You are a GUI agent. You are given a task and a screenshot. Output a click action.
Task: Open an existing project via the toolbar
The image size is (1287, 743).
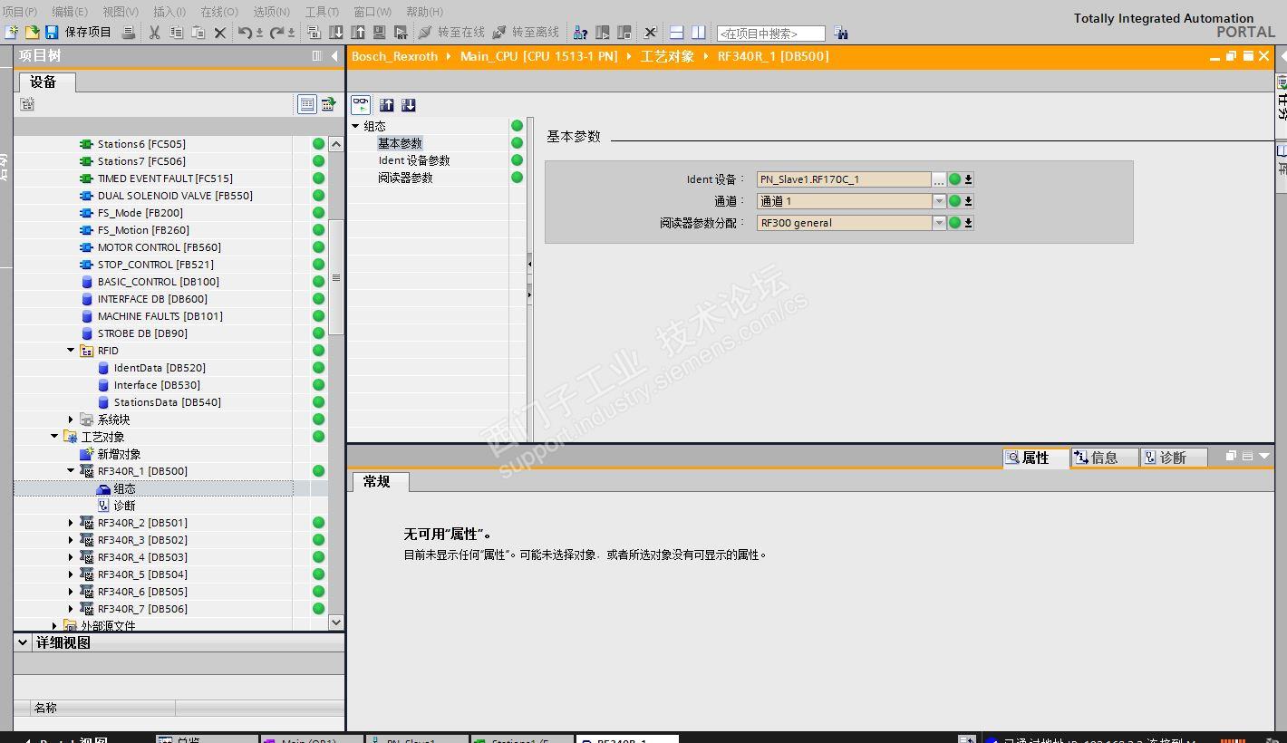tap(32, 33)
